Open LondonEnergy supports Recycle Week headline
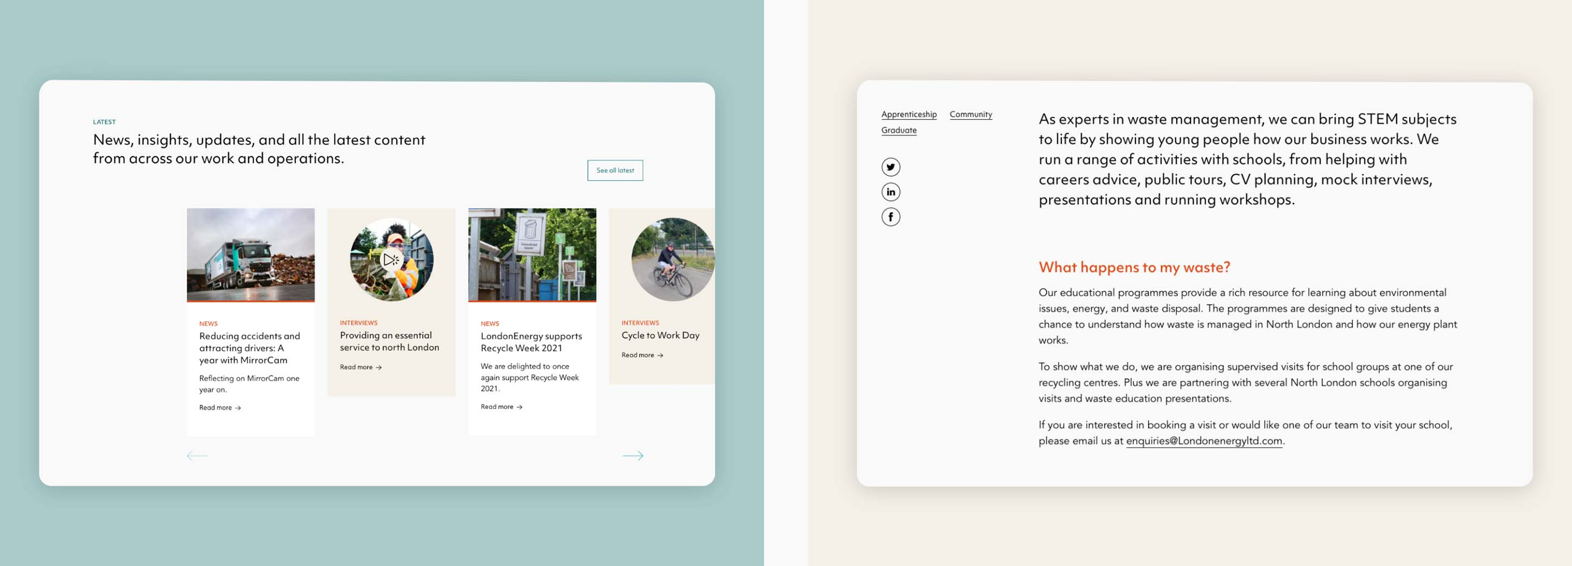The width and height of the screenshot is (1572, 566). click(x=531, y=342)
